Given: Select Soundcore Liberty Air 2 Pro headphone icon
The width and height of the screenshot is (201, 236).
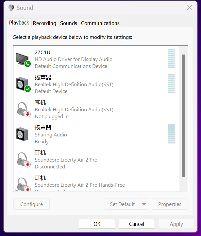Looking at the screenshot, I should [x=24, y=160].
